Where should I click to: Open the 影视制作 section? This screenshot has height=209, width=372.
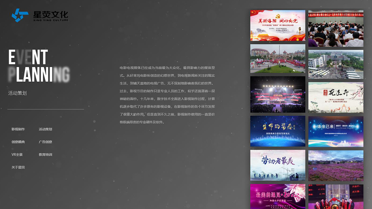18,129
